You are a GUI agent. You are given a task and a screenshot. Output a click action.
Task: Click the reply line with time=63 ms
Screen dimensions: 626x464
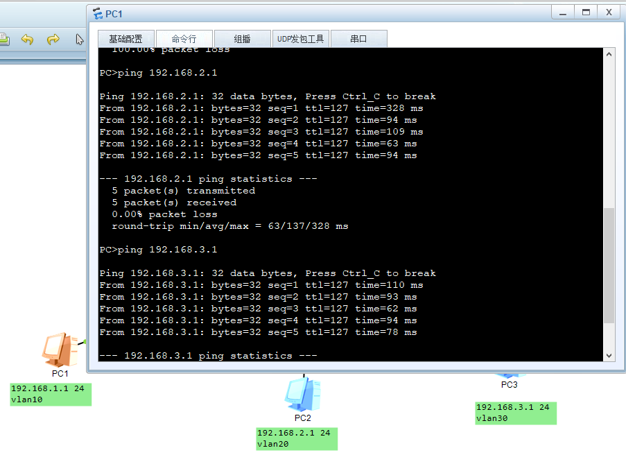(x=259, y=144)
